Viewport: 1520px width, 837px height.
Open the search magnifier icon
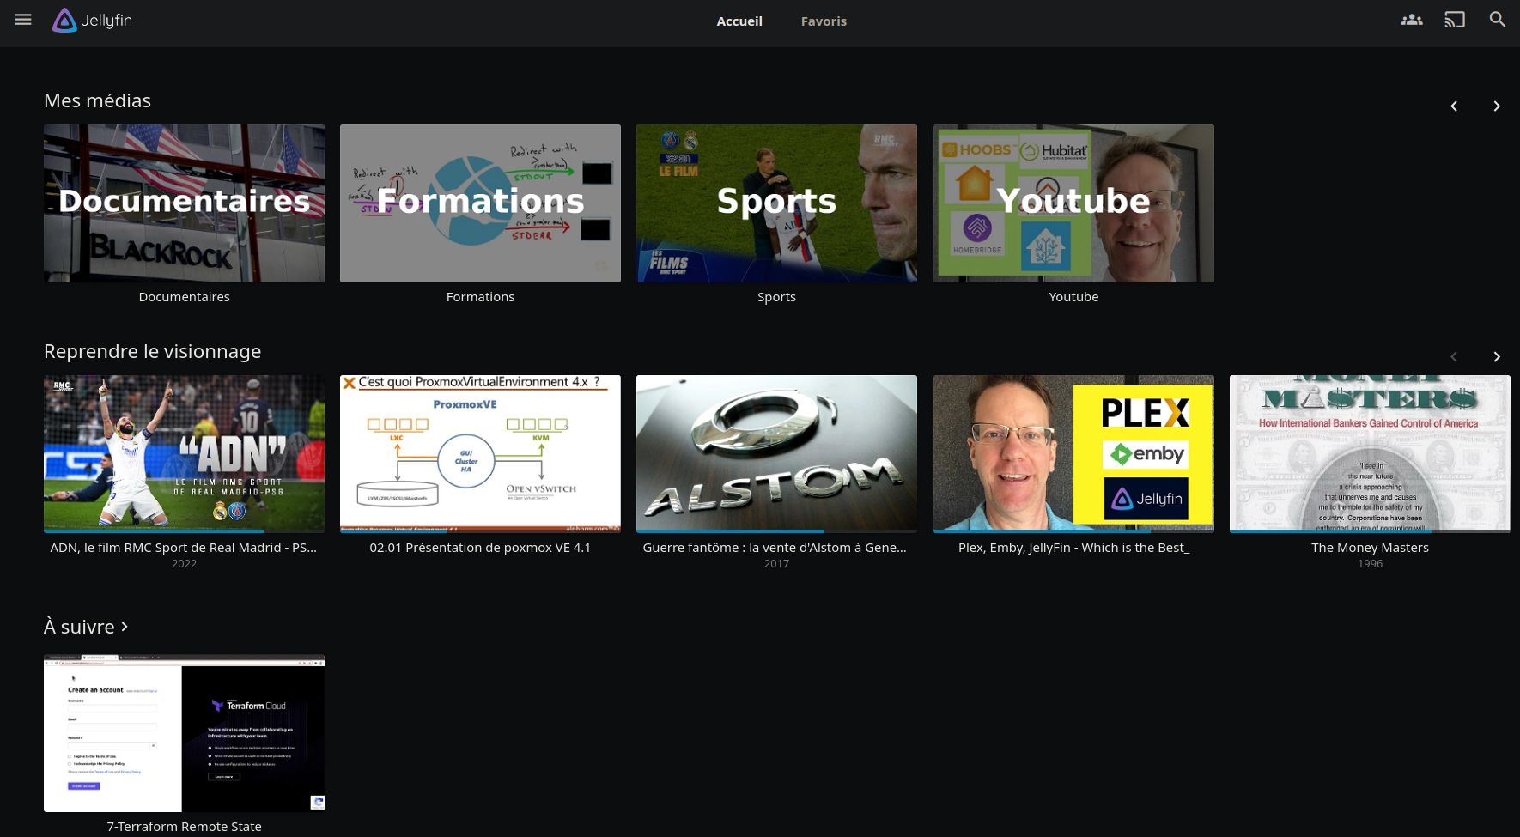(x=1497, y=20)
